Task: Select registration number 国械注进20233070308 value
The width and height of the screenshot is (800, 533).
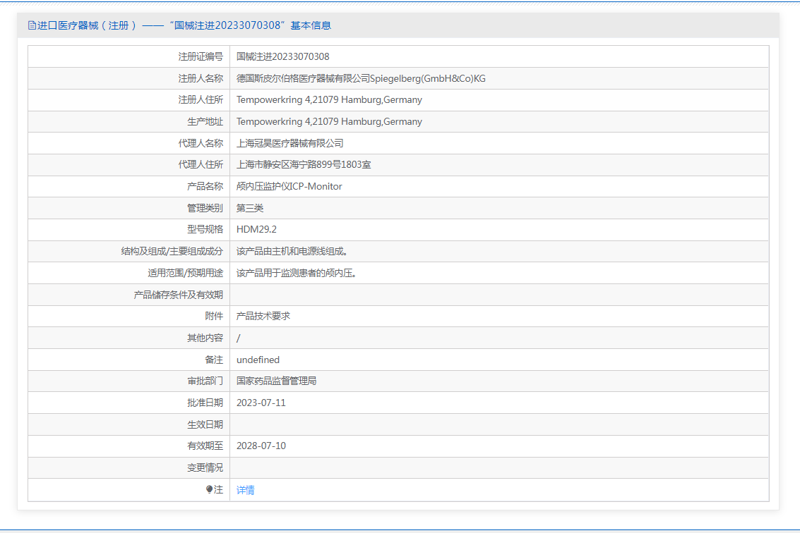Action: (x=282, y=56)
